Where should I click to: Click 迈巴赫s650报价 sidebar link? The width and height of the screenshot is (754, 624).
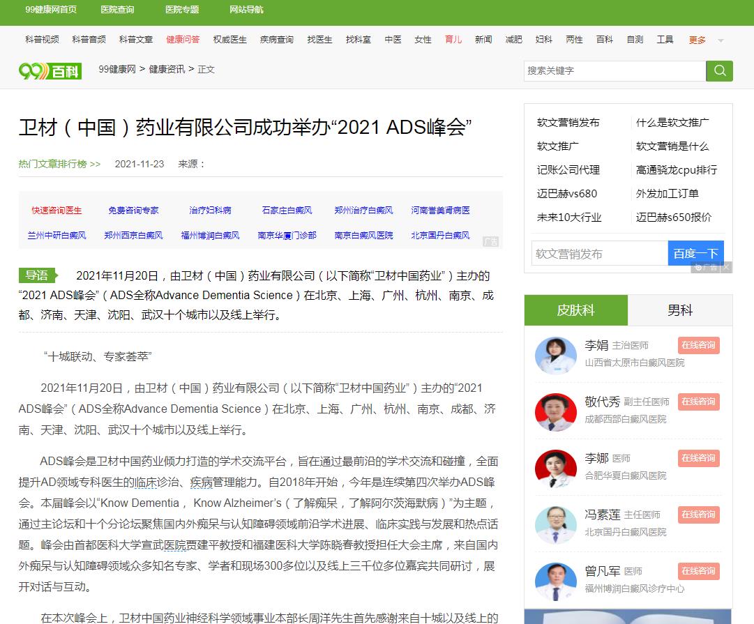pyautogui.click(x=674, y=218)
